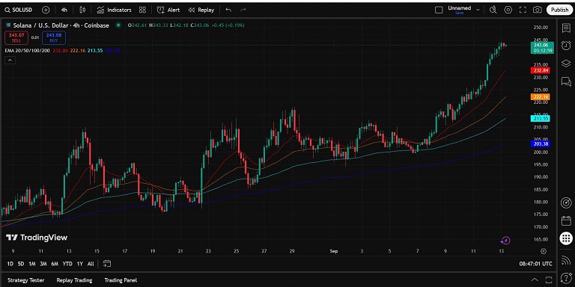Open the apps grid circle icon
This screenshot has height=287, width=575.
tap(566, 238)
